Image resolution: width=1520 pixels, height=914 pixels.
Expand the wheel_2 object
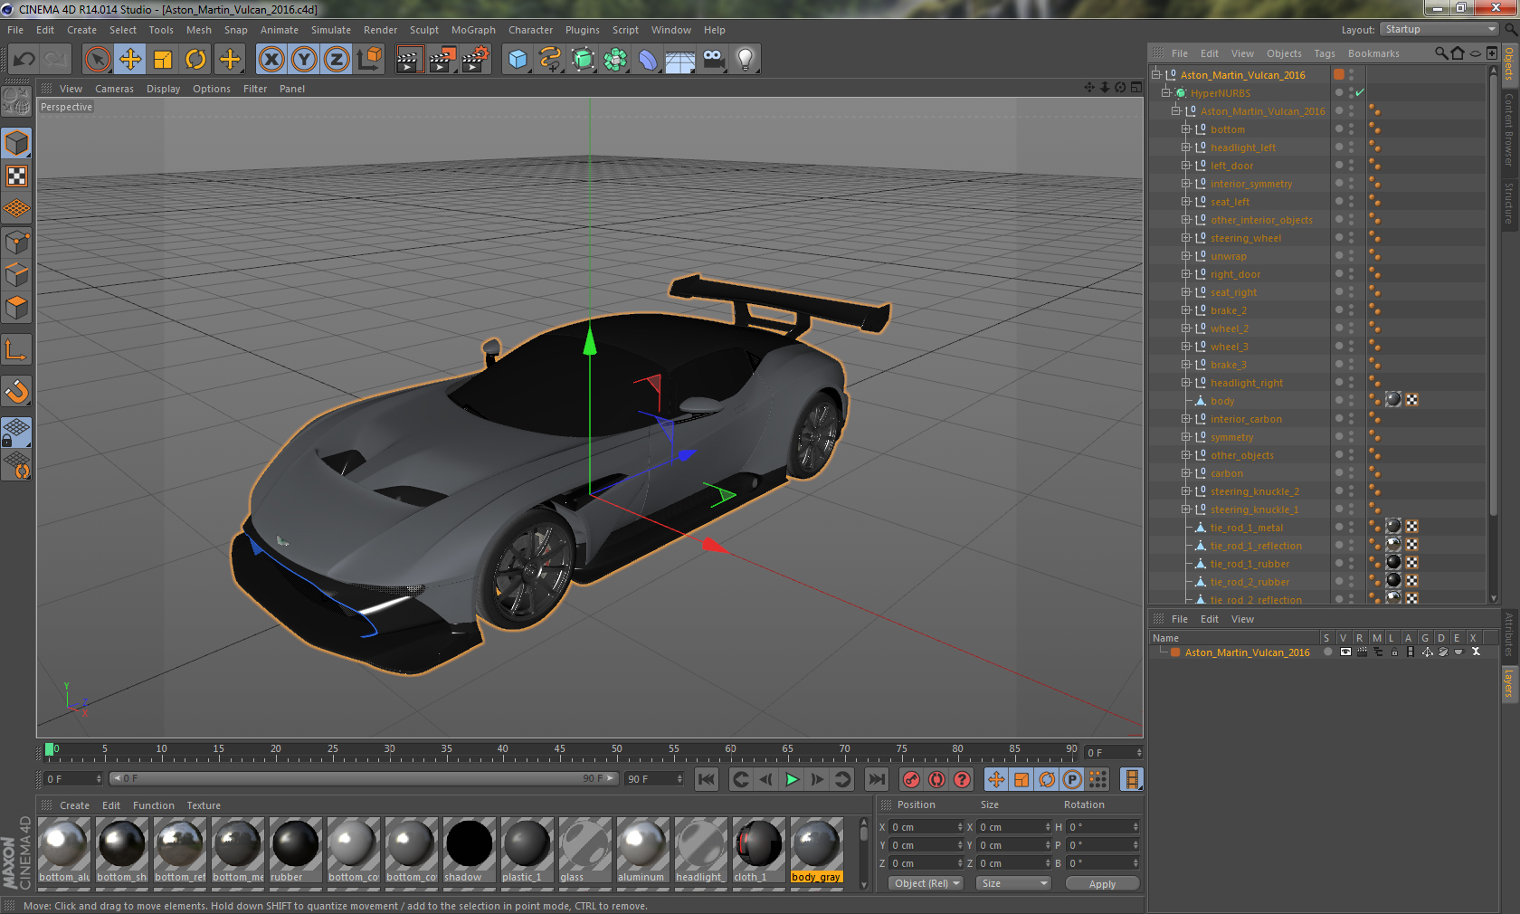coord(1186,328)
